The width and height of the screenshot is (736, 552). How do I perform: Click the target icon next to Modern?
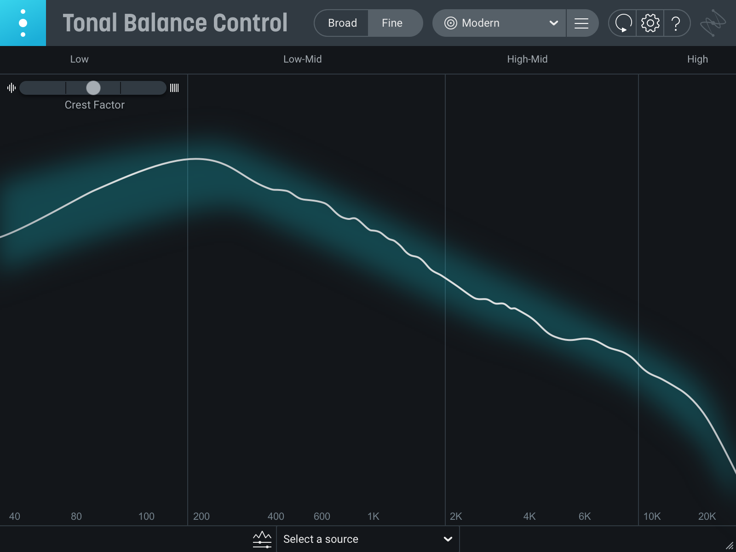coord(451,23)
